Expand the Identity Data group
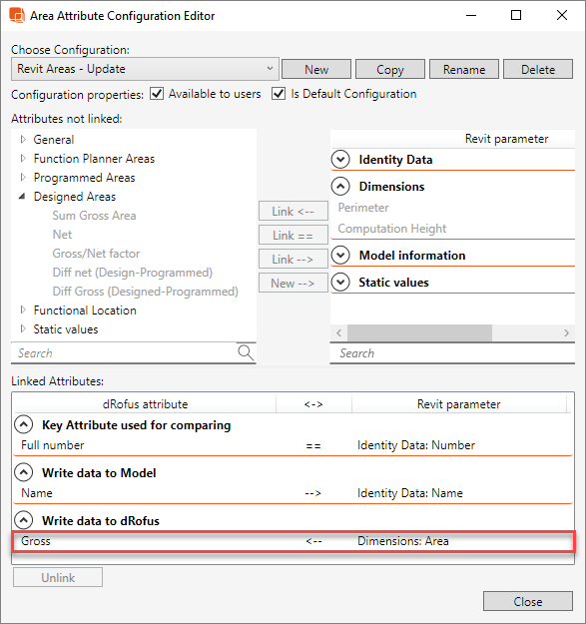 [340, 160]
